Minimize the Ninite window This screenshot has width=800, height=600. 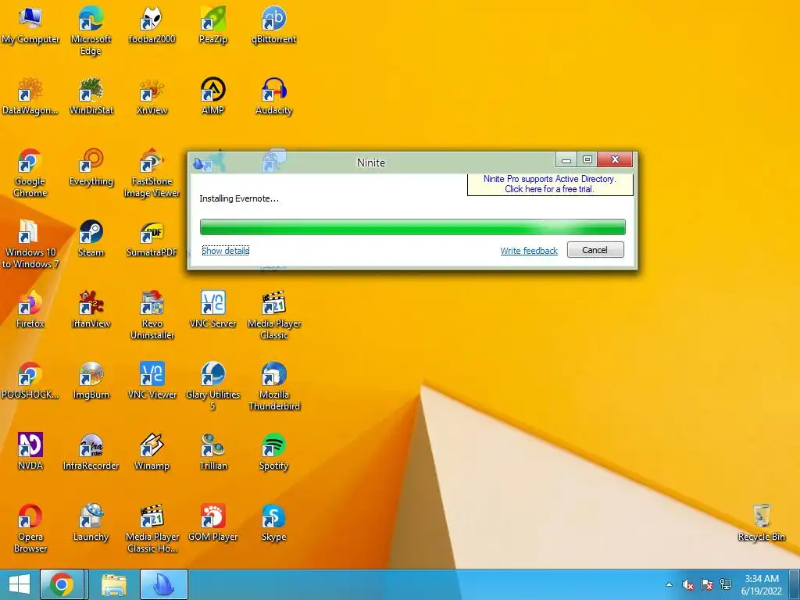(566, 160)
